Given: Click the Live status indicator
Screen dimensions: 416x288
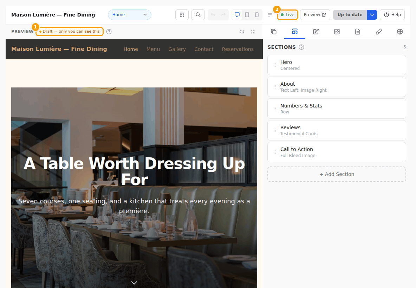Looking at the screenshot, I should [x=288, y=15].
